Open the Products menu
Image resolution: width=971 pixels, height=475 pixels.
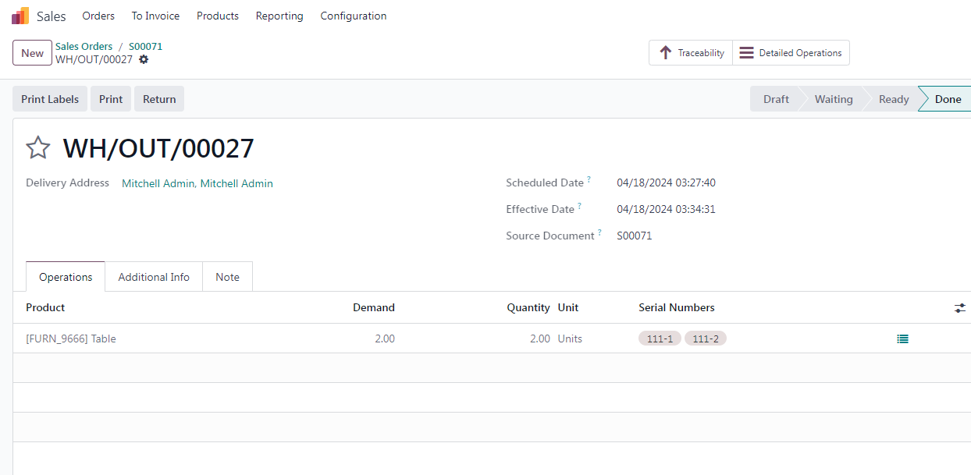[x=218, y=16]
